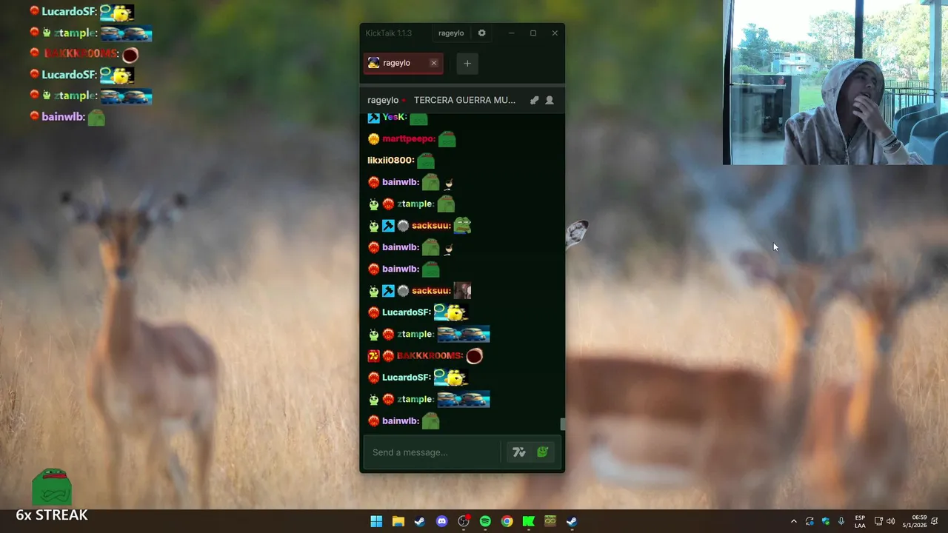Viewport: 948px width, 533px height.
Task: Open network and volume quick settings
Action: [x=884, y=521]
